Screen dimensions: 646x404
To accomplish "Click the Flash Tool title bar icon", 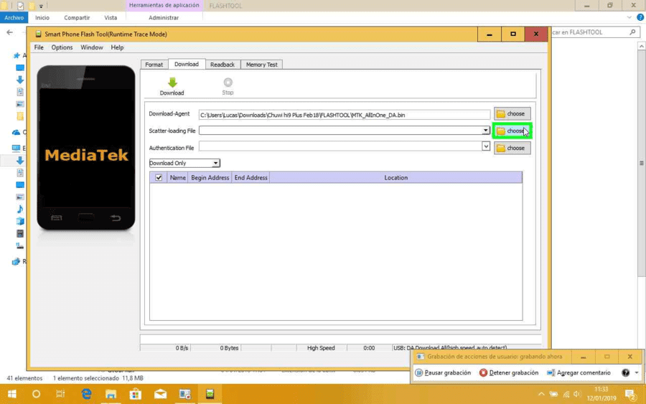I will [38, 34].
